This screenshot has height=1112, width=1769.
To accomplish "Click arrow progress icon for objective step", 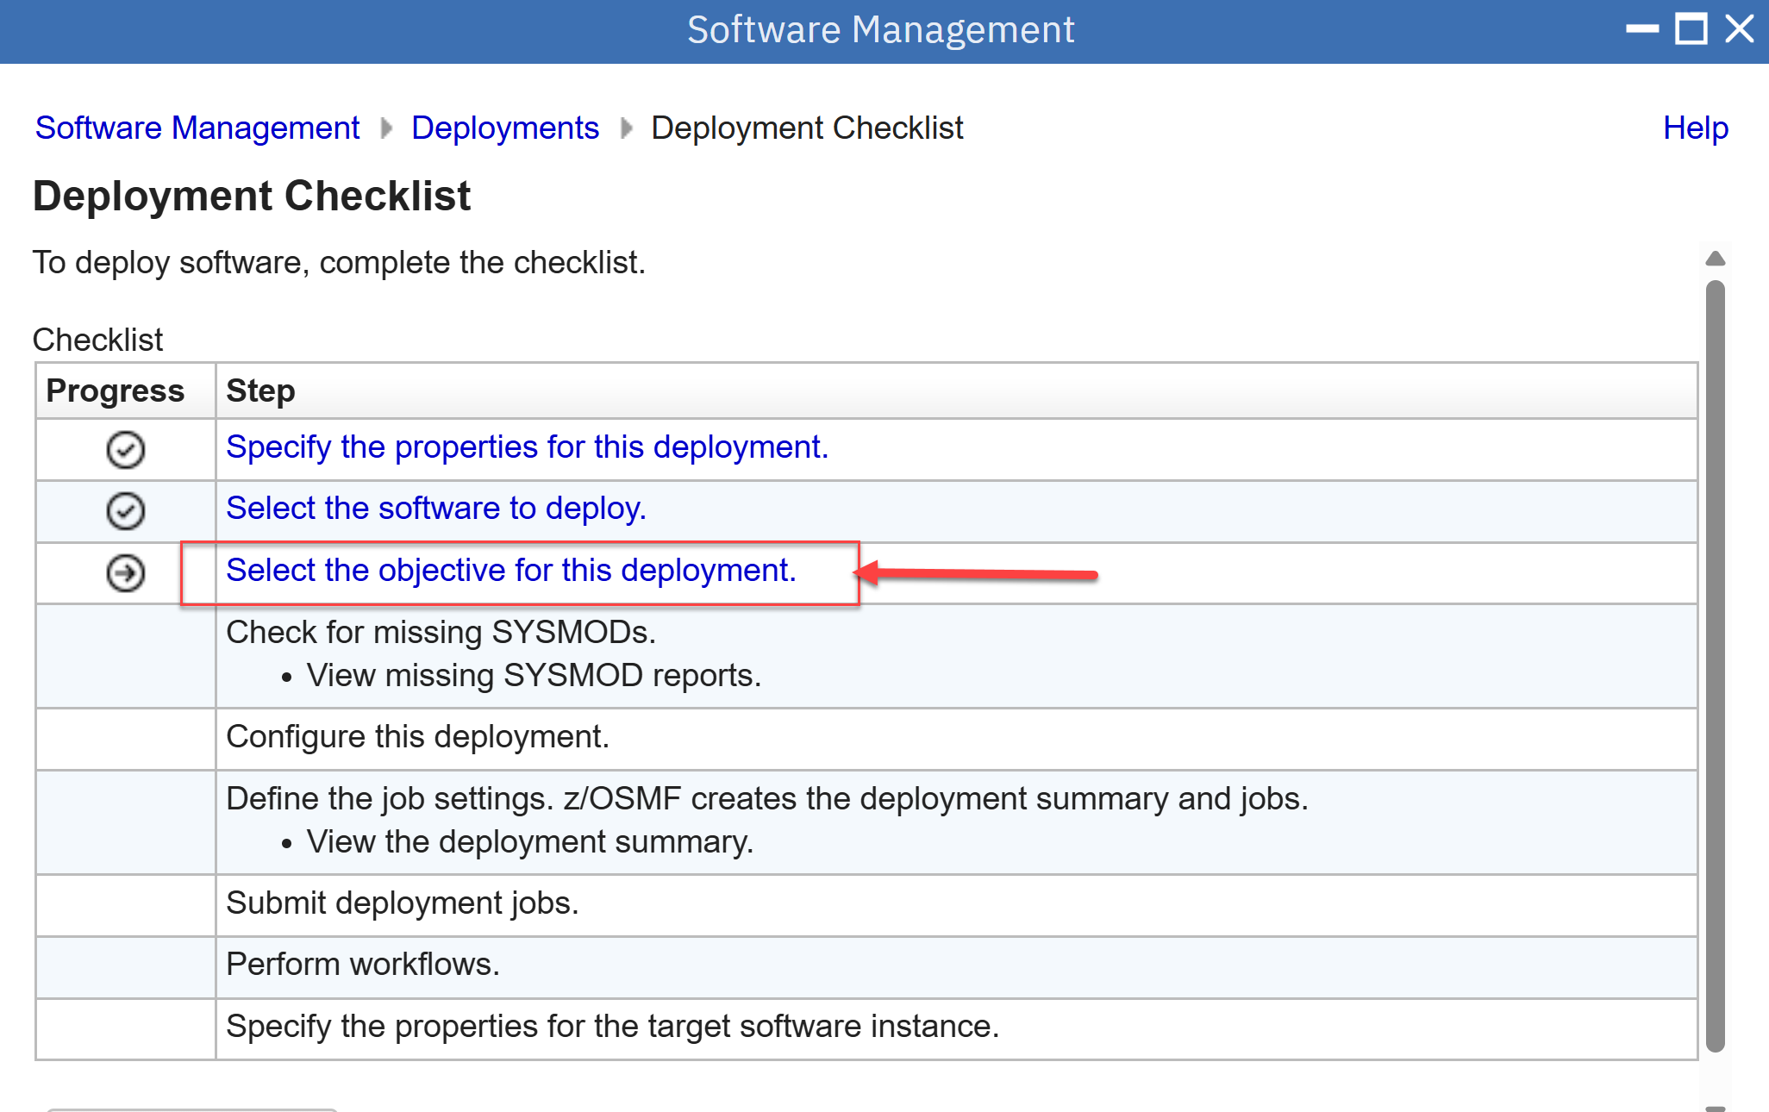I will click(125, 572).
